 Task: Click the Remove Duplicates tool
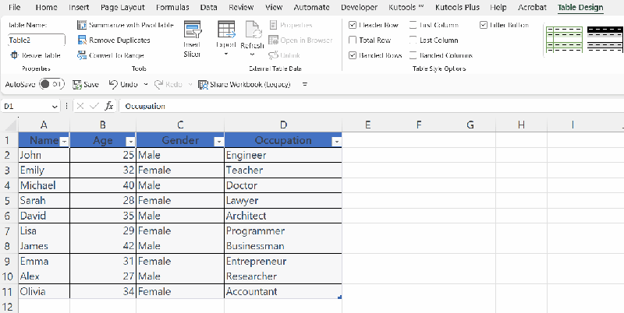click(x=114, y=40)
